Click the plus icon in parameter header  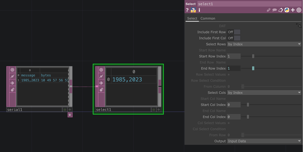293,10
